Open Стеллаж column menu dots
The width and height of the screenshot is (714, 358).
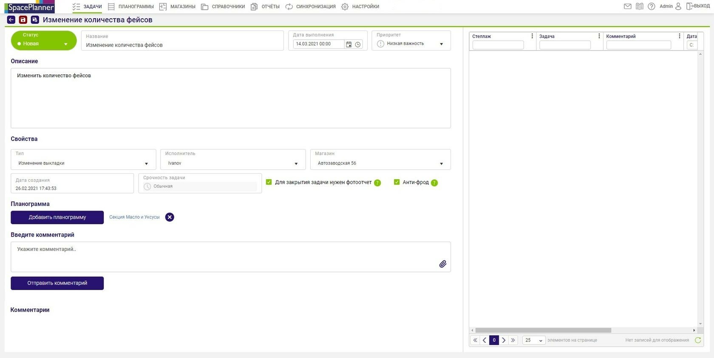(x=532, y=36)
